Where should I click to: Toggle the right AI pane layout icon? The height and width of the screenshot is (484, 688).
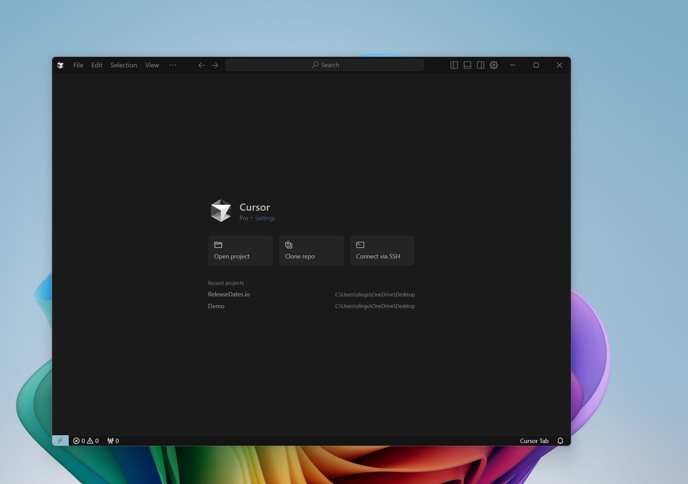[x=480, y=65]
